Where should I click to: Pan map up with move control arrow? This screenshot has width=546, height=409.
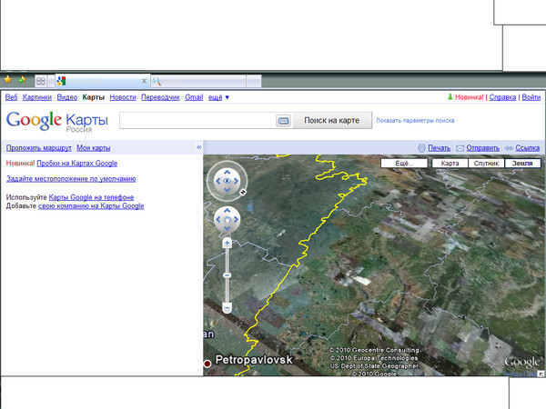click(227, 211)
